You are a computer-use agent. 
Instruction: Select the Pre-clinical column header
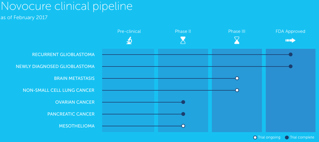click(x=129, y=31)
